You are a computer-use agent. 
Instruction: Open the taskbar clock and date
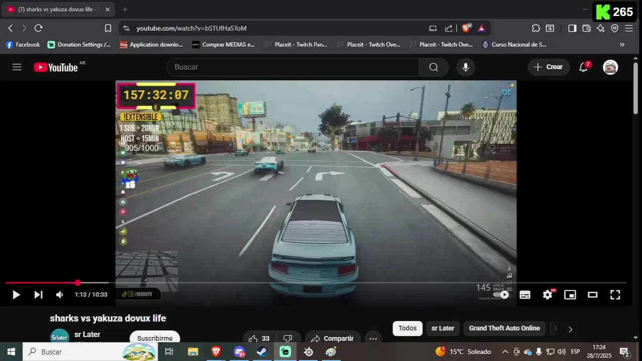coord(599,352)
